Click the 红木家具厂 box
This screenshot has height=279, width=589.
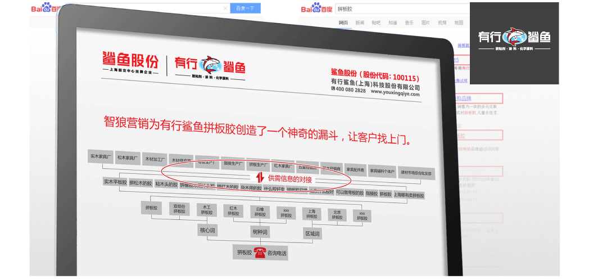283,165
